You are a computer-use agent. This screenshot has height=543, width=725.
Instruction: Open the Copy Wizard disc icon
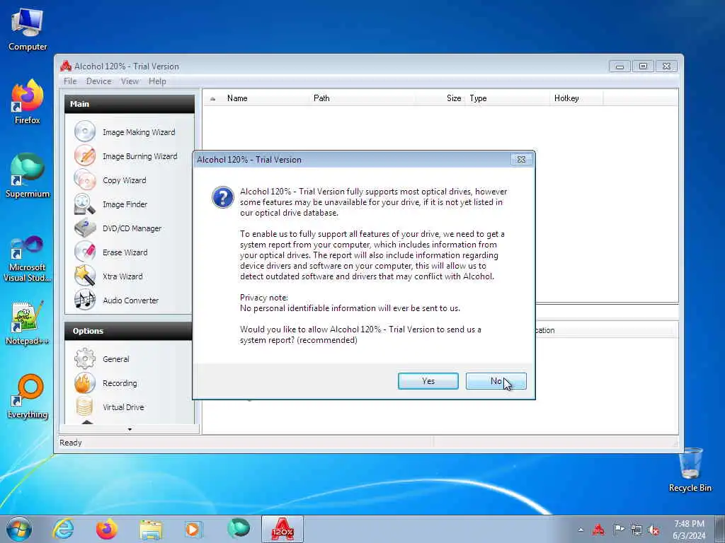point(85,180)
